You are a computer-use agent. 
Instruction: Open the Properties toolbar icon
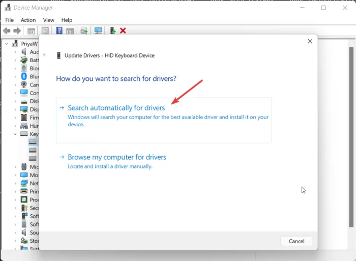pos(45,31)
